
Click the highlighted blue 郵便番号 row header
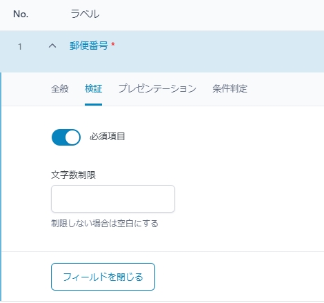(162, 52)
